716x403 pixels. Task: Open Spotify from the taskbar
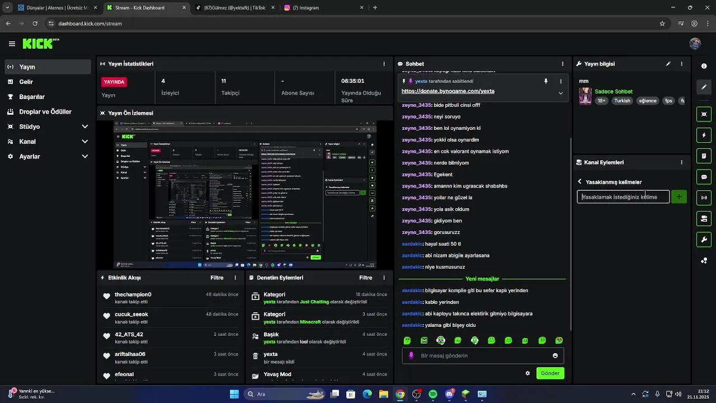point(433,394)
